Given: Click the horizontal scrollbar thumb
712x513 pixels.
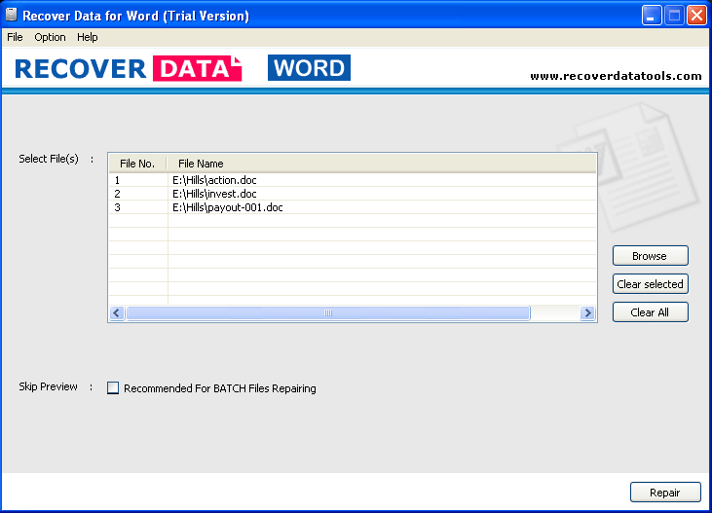Looking at the screenshot, I should (327, 313).
